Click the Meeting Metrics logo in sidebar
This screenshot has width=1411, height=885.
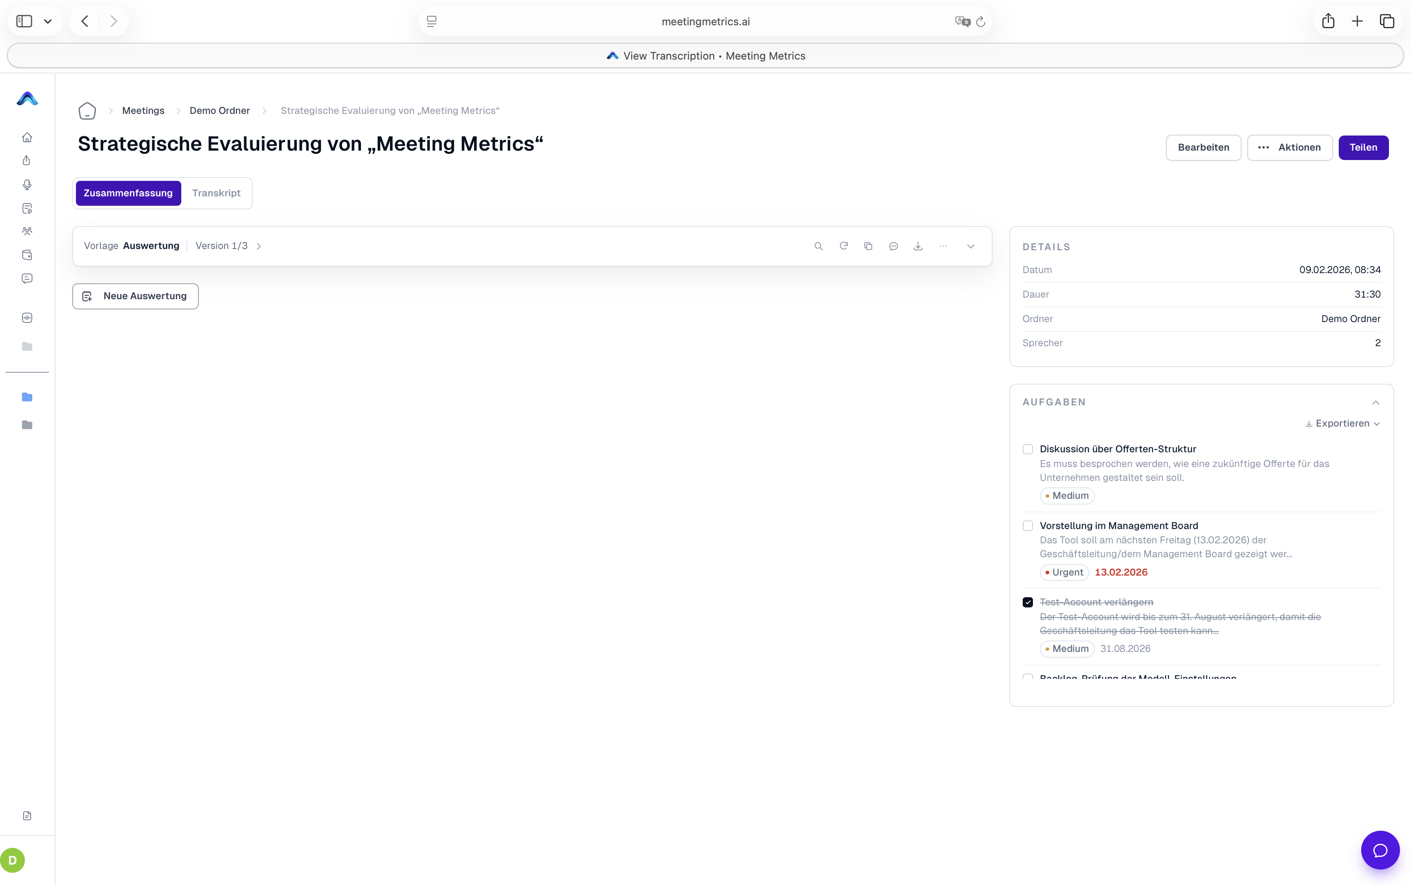click(27, 99)
